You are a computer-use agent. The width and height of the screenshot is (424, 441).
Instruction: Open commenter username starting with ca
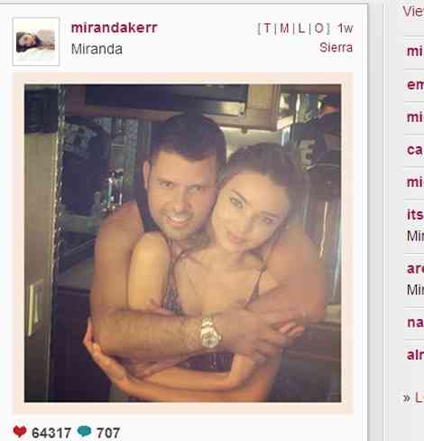point(415,150)
